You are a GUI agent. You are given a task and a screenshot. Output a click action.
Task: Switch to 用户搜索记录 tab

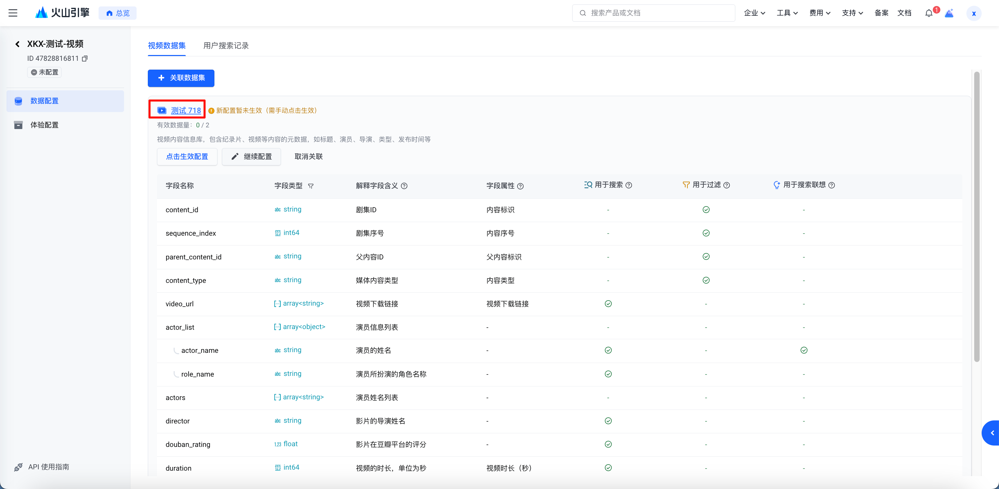(x=226, y=46)
